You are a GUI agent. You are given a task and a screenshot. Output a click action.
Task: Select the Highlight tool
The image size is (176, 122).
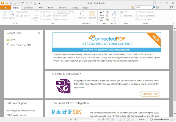coord(92,15)
